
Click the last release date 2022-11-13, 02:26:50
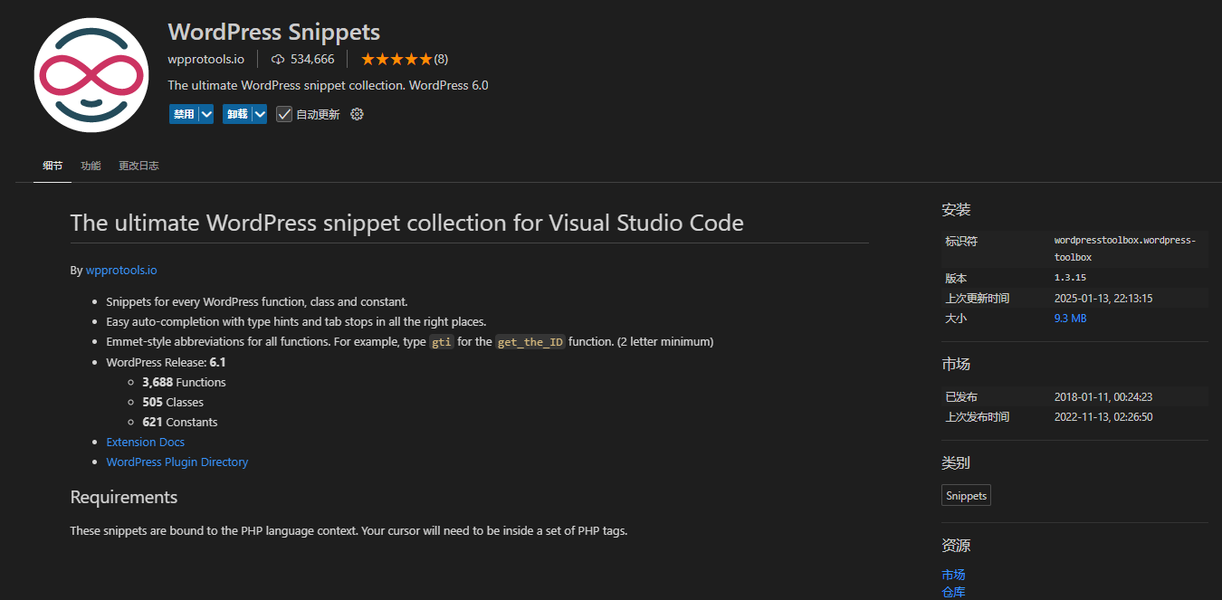(x=1103, y=416)
